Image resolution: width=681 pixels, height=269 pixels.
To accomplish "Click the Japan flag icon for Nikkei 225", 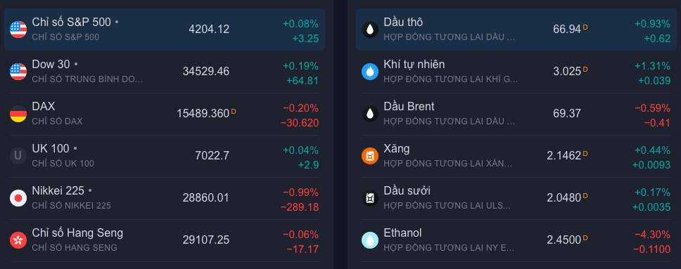I will [18, 198].
